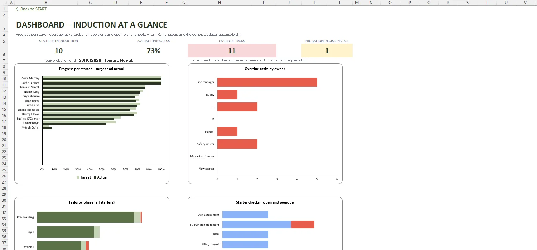This screenshot has width=537, height=250.
Task: Select column D header
Action: tap(115, 2)
